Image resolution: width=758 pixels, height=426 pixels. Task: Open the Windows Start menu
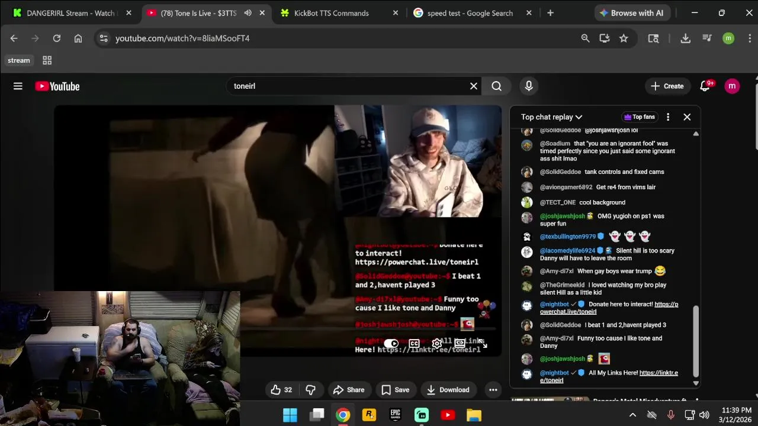[x=290, y=415]
